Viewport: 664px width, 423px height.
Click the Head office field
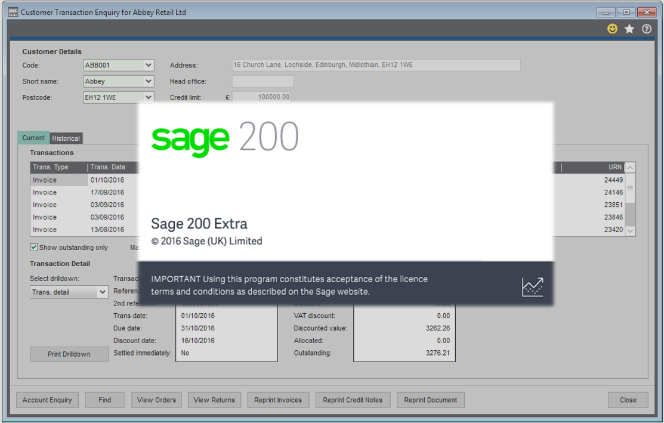(x=262, y=81)
